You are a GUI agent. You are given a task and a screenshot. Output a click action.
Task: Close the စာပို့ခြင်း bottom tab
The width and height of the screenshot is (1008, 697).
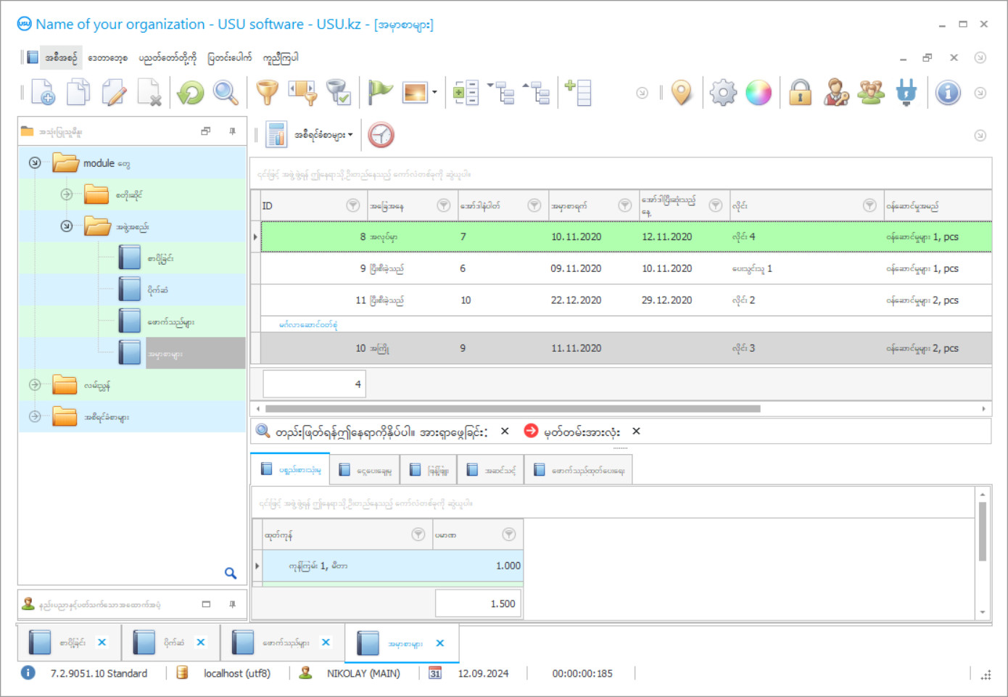[102, 643]
